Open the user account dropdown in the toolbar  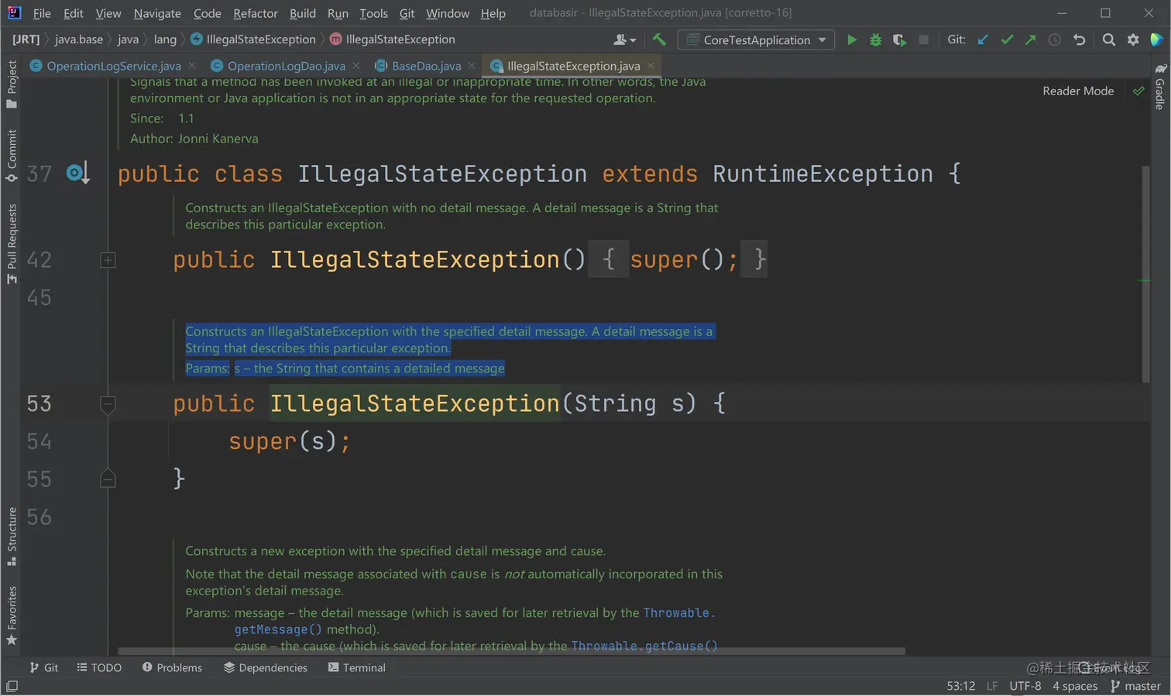click(x=624, y=39)
